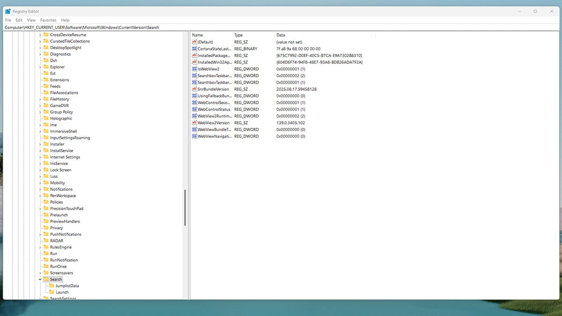Image resolution: width=562 pixels, height=316 pixels.
Task: Click the key tree vertical scrollbar thumb
Action: [x=185, y=208]
